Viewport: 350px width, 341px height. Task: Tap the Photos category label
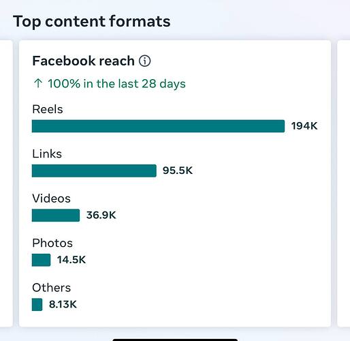52,243
